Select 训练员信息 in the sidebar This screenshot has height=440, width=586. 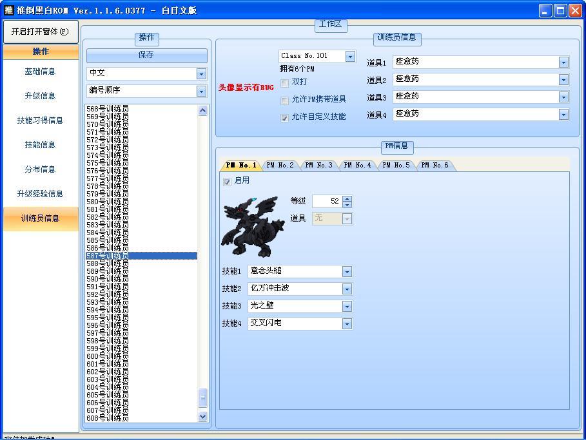(x=41, y=218)
